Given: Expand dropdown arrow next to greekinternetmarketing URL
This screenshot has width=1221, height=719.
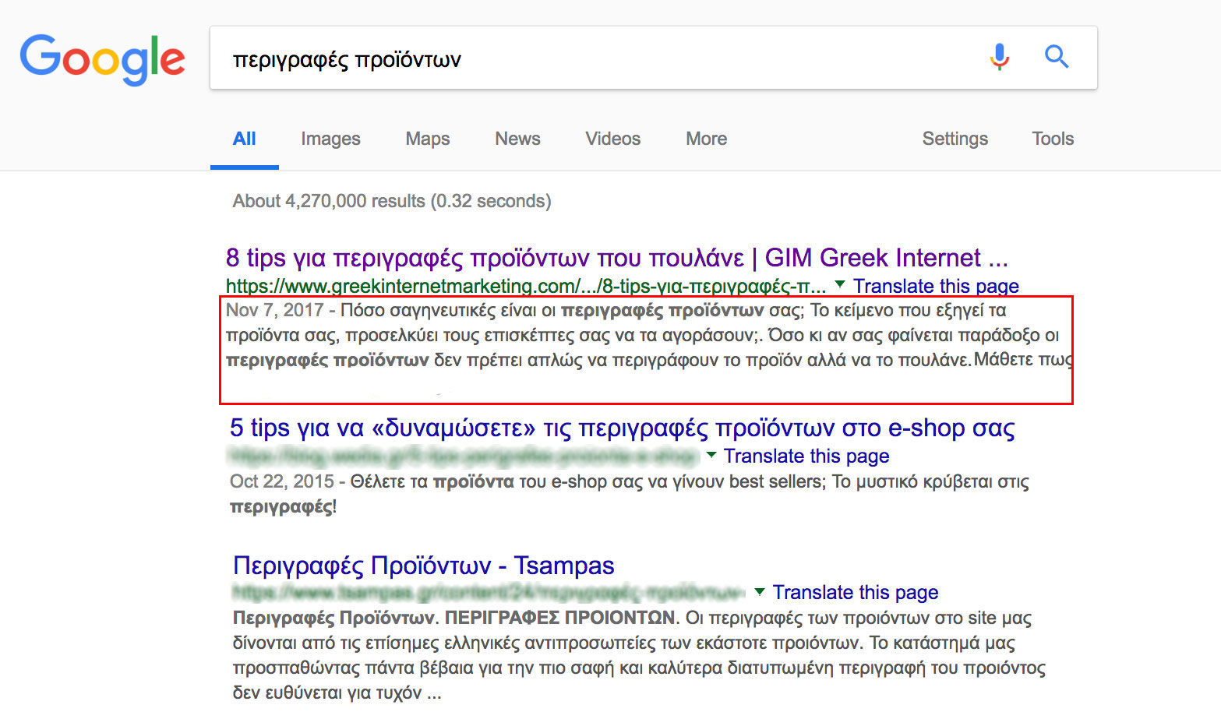Looking at the screenshot, I should coord(840,284).
